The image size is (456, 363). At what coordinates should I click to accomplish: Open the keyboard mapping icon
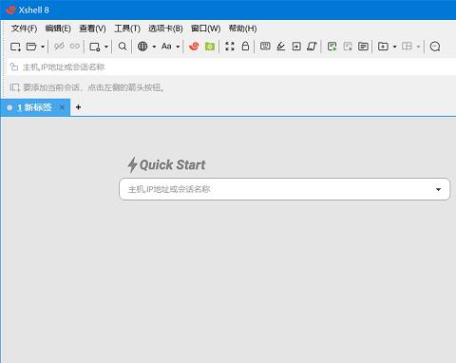coord(265,47)
